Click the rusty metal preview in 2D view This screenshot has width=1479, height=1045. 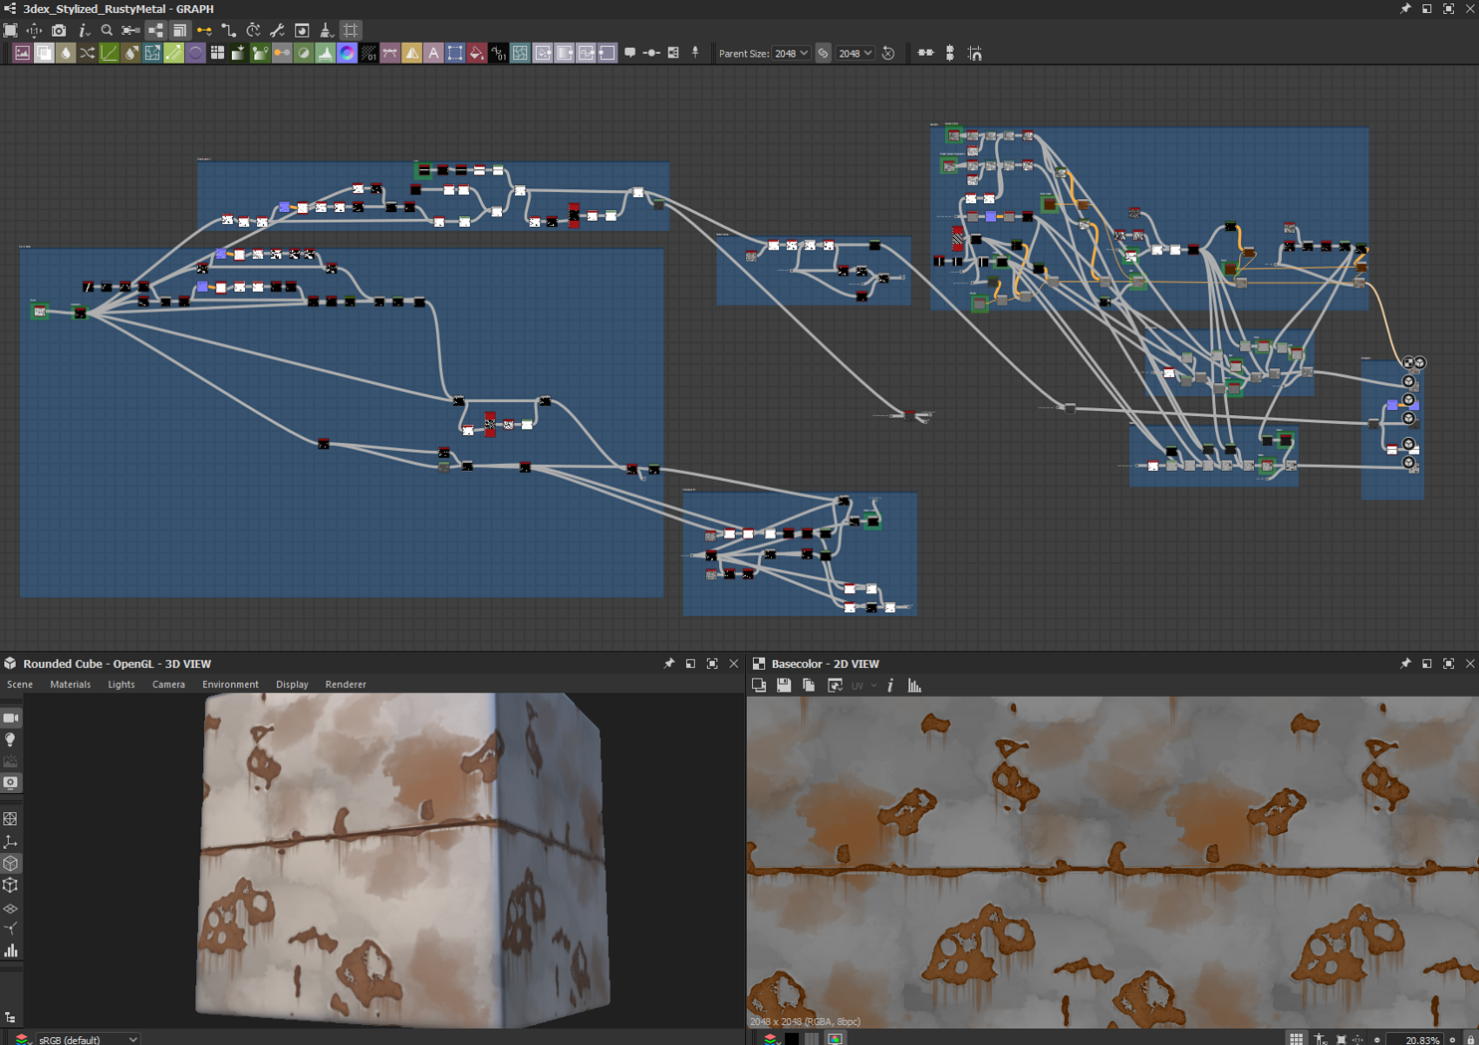pos(1112,862)
